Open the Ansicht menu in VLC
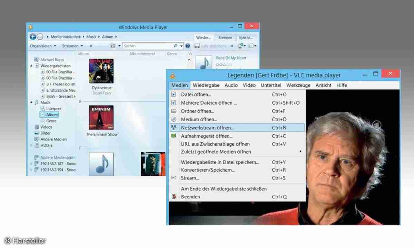414x248 pixels. [323, 85]
